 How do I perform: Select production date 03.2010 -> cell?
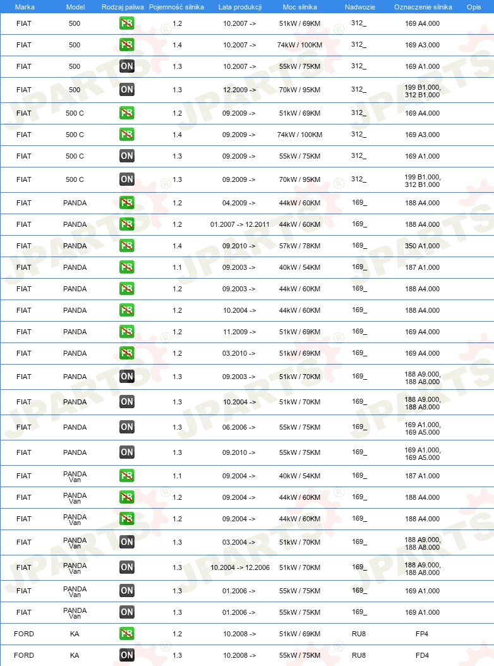pos(239,353)
